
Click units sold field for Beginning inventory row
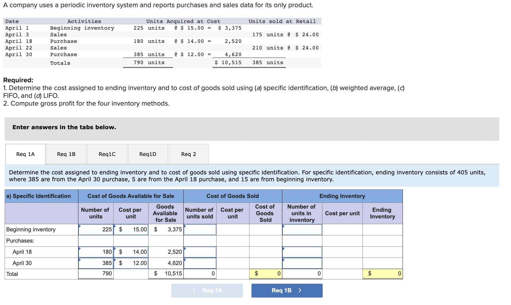(x=200, y=229)
